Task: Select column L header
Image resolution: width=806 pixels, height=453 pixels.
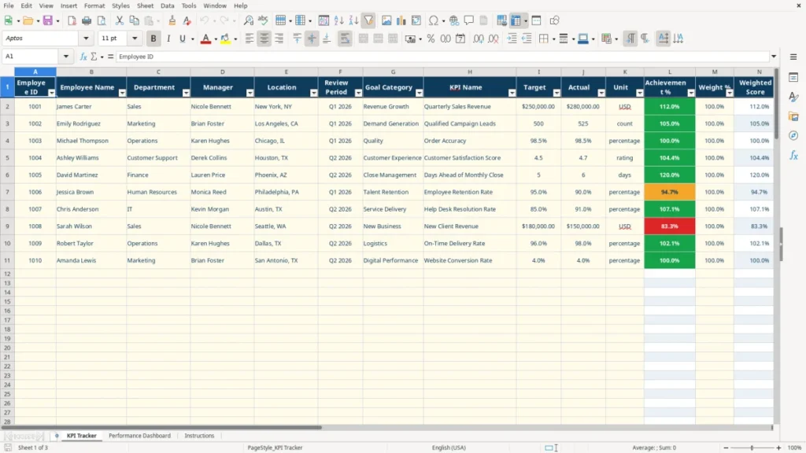Action: [669, 72]
